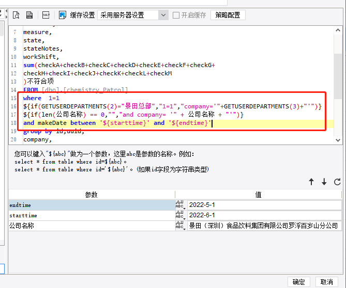The image size is (346, 288).
Task: Click line 12 starting with checkH+checkI
Action: [98, 73]
